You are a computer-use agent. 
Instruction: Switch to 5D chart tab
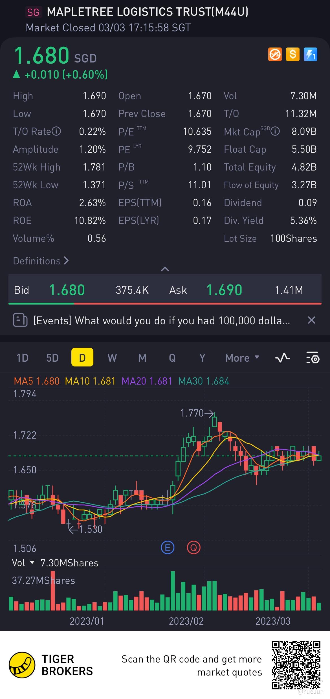[52, 358]
